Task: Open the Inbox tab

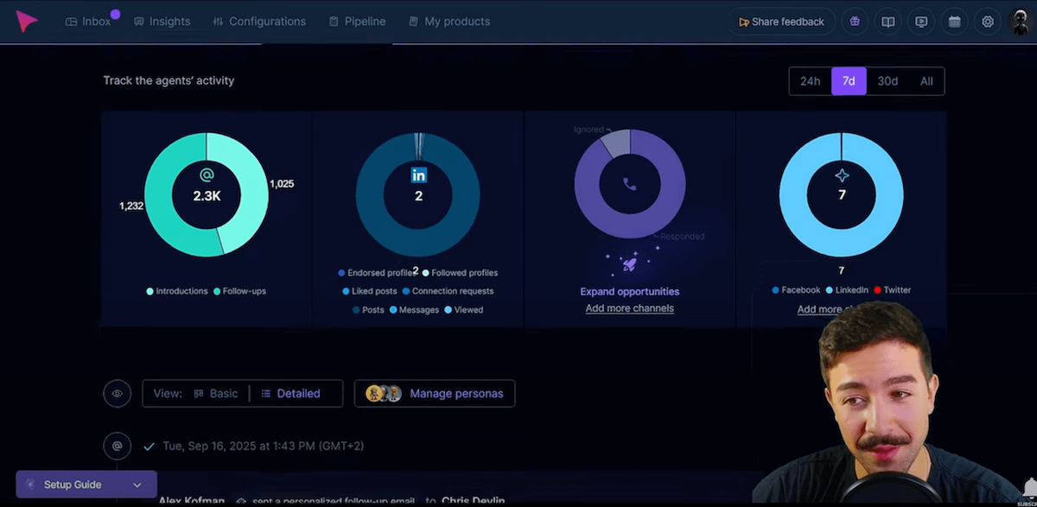Action: pyautogui.click(x=88, y=22)
